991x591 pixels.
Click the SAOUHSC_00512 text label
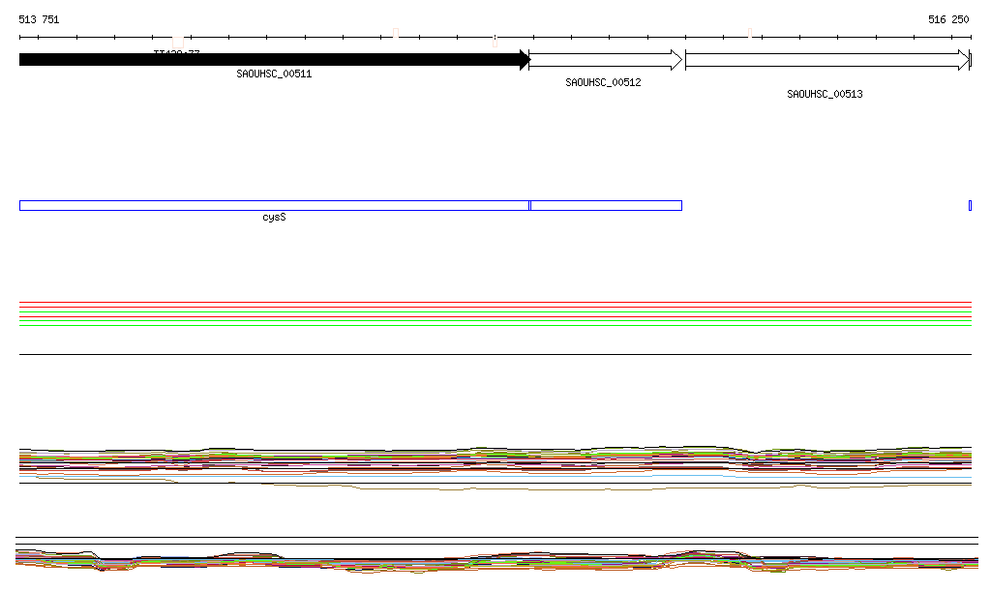point(603,83)
